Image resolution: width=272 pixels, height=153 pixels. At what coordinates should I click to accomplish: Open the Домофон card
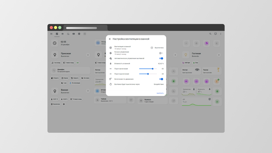pyautogui.click(x=70, y=70)
